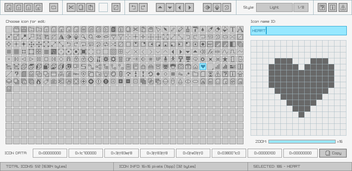Click the blank color swatch in the toolbar
Viewport: 352px width, 171px height.
click(103, 7)
